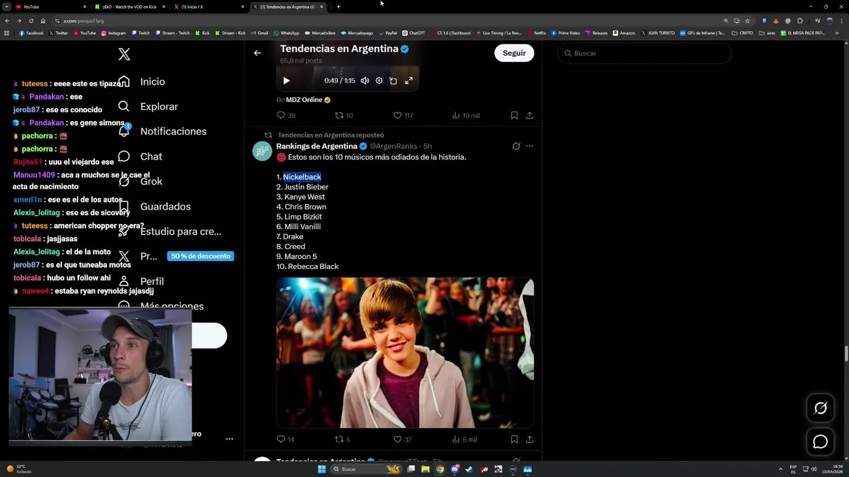
Task: Enable picture-in-picture on the video
Action: (x=393, y=81)
